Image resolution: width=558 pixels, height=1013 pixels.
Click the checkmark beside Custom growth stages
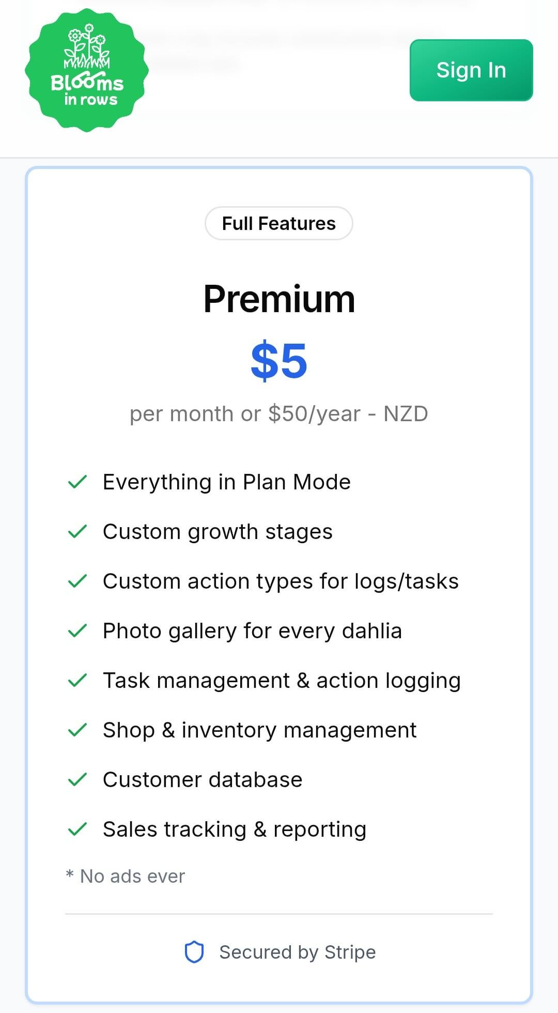point(78,531)
